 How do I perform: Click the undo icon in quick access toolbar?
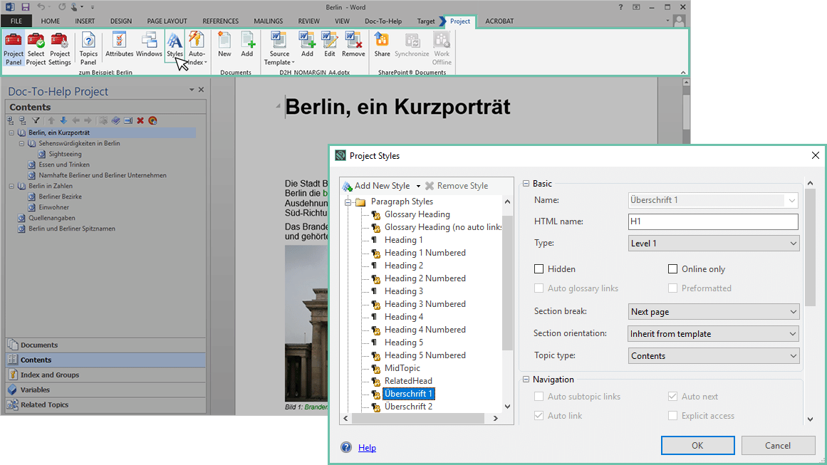point(41,7)
